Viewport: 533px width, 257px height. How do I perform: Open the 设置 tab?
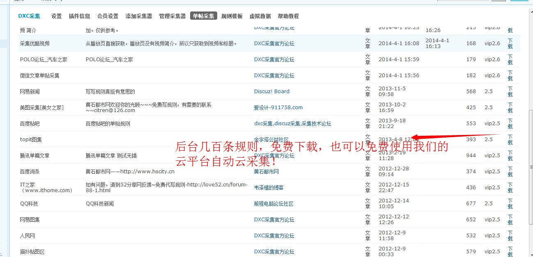(x=56, y=16)
